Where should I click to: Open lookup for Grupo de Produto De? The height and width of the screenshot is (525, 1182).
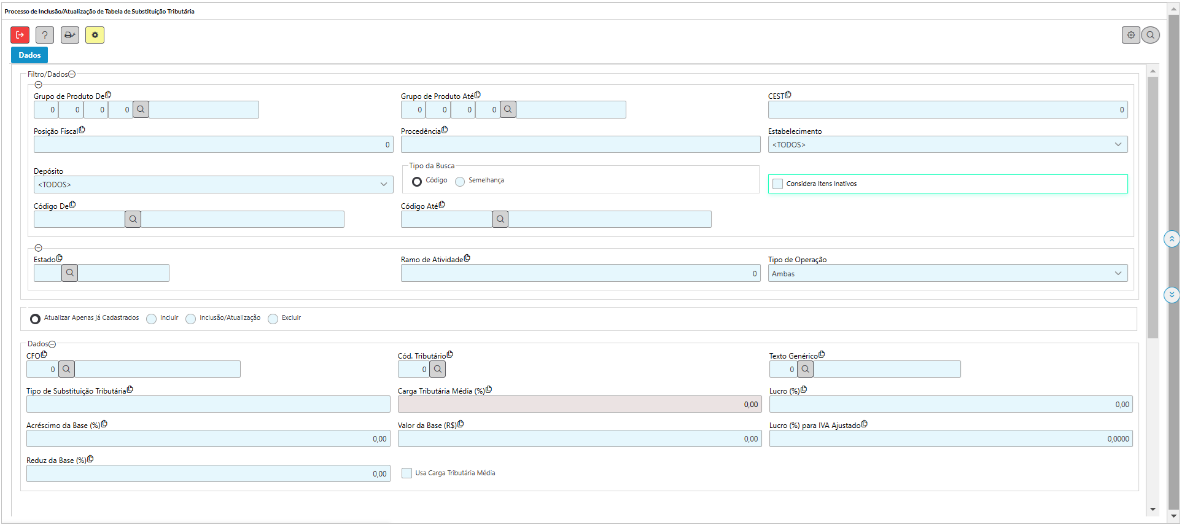(141, 110)
